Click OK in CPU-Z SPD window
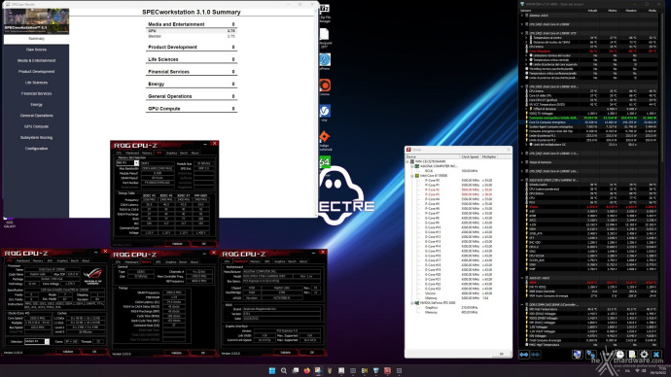671x377 pixels. pyautogui.click(x=203, y=244)
